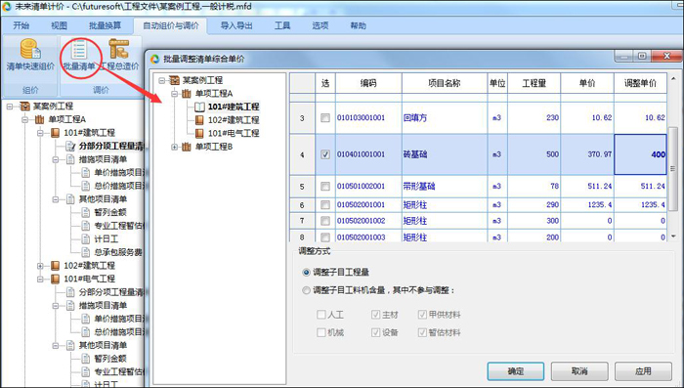Image resolution: width=684 pixels, height=388 pixels.
Task: Click the 应用 button
Action: (x=643, y=371)
